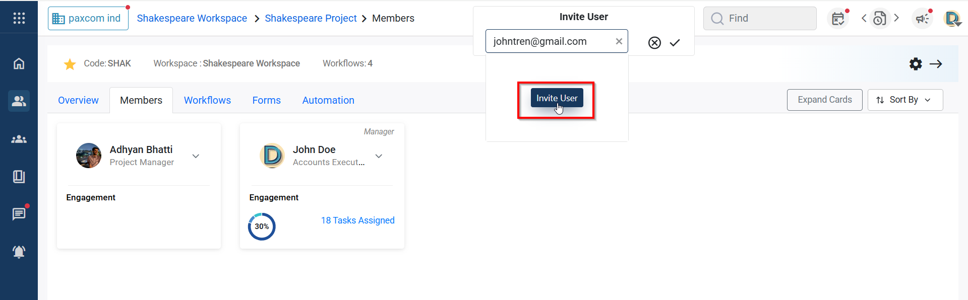Click the announcements megaphone icon
Screen dimensions: 968x300
(922, 19)
